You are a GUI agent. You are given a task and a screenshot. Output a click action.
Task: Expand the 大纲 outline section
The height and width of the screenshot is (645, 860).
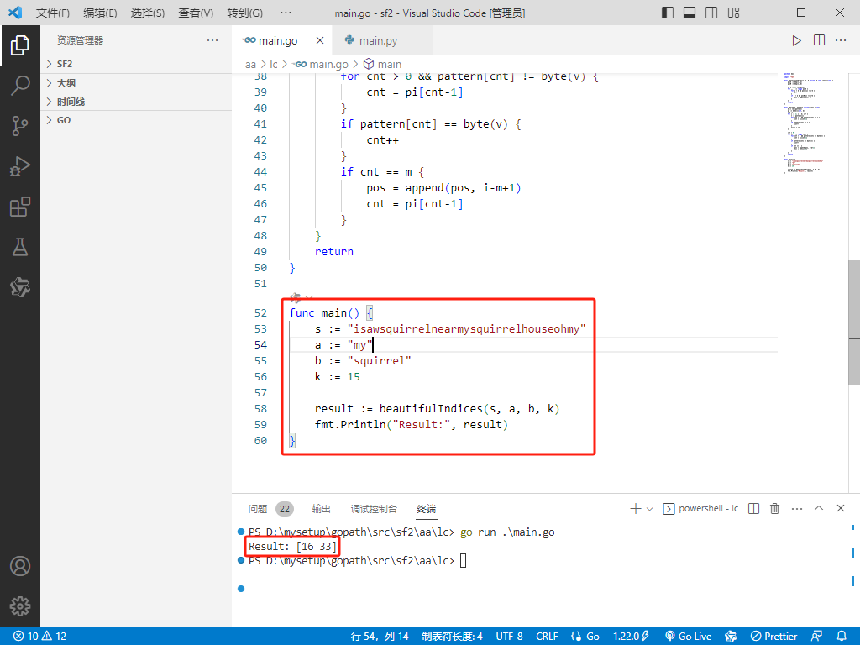(136, 83)
